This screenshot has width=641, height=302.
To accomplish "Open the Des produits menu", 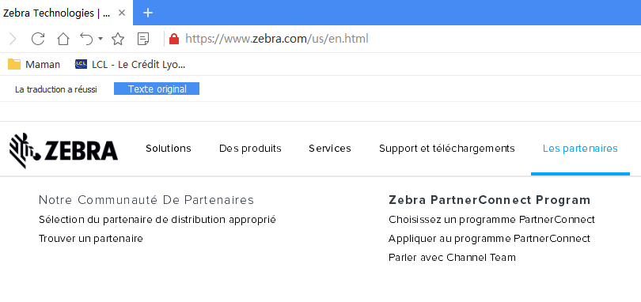I will coord(250,149).
